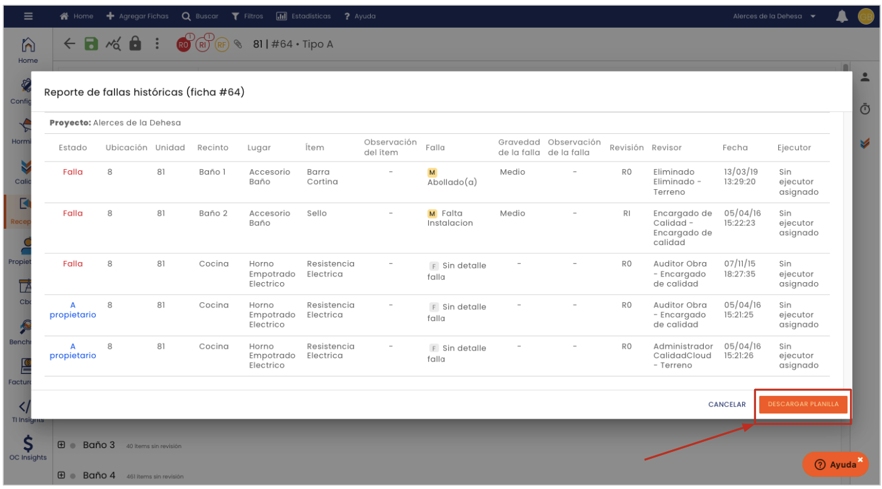Viewport: 882px width, 489px height.
Task: Open the hamburger menu in the top bar
Action: 28,16
